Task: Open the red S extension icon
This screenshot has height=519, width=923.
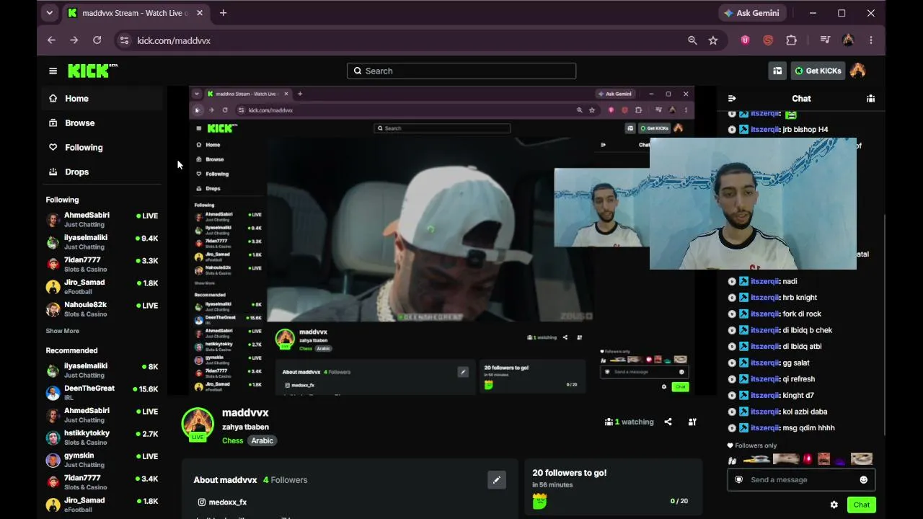Action: click(x=768, y=40)
